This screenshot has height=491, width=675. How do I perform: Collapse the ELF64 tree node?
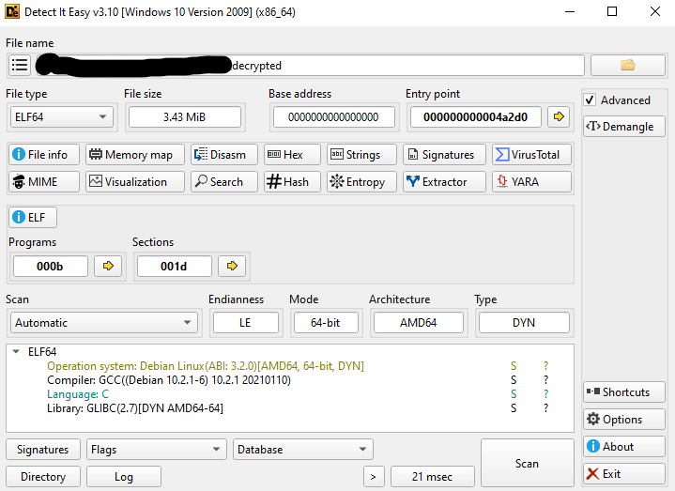coord(16,352)
